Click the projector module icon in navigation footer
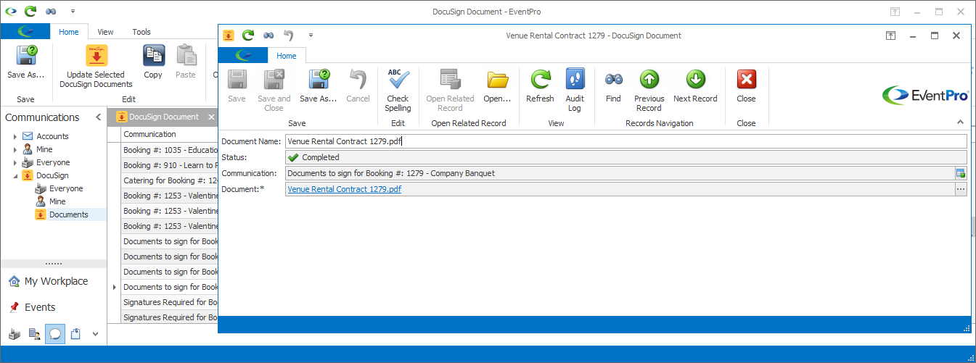 click(x=14, y=333)
